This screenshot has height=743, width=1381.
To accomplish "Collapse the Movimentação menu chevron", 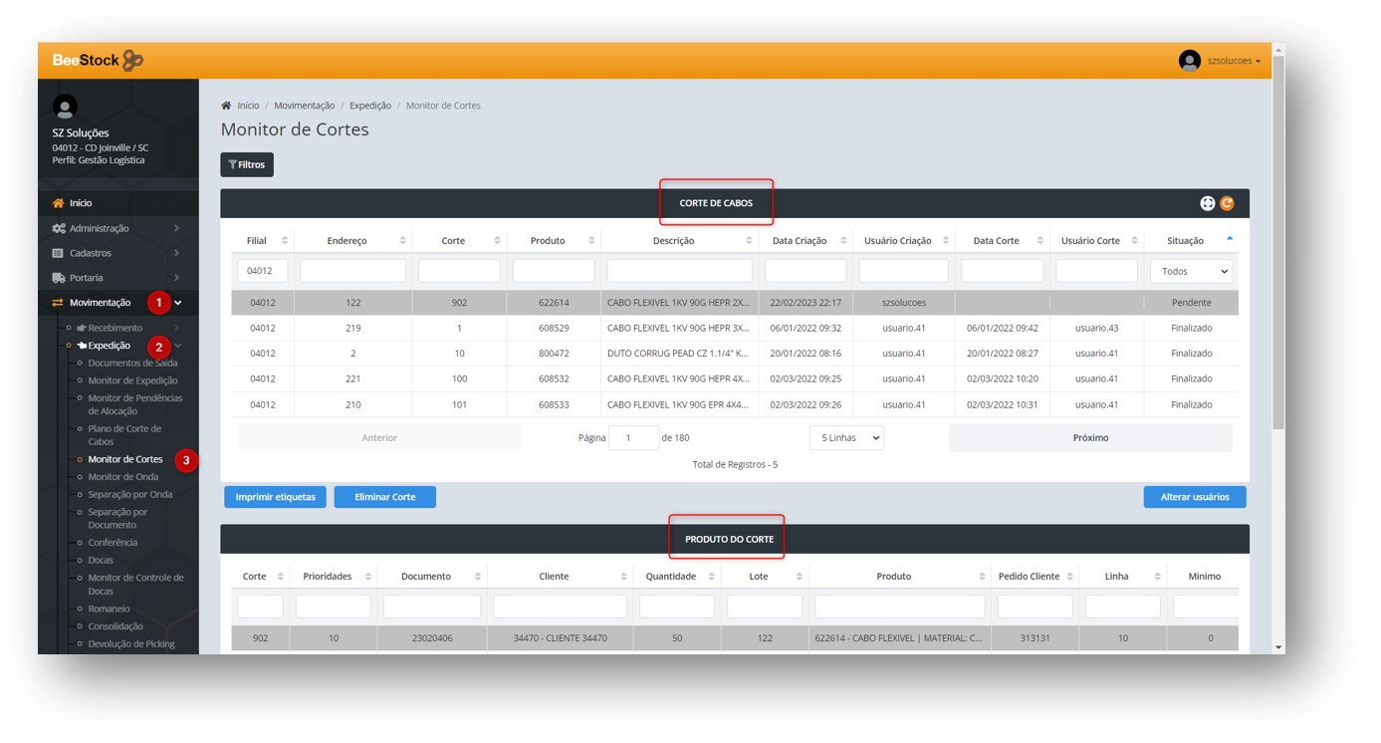I will 178,303.
